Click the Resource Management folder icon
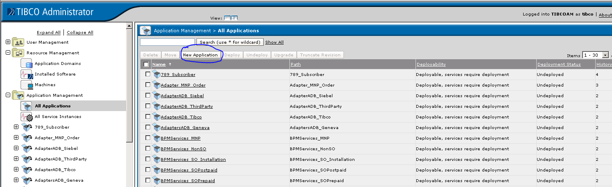This screenshot has height=187, width=612. click(x=18, y=53)
